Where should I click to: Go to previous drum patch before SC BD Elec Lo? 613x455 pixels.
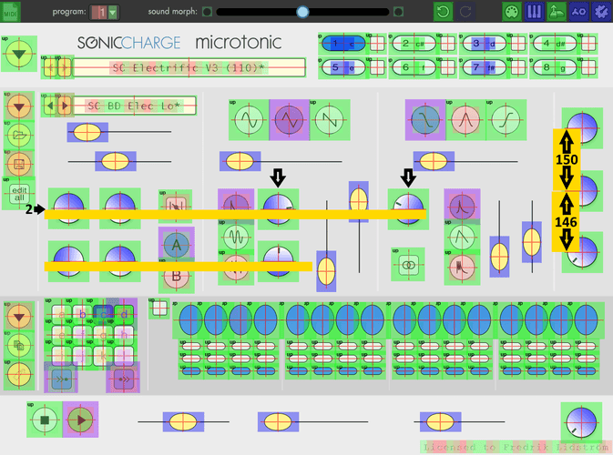(50, 106)
